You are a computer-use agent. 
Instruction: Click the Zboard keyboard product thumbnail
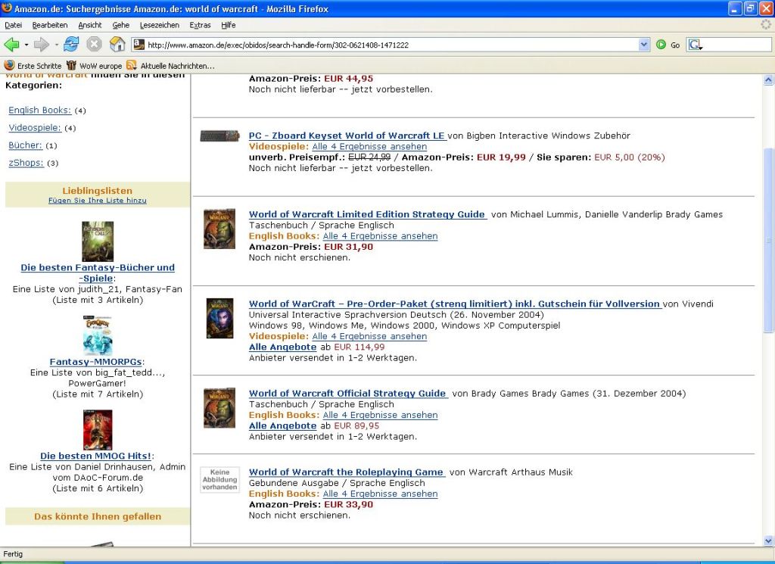click(x=220, y=136)
